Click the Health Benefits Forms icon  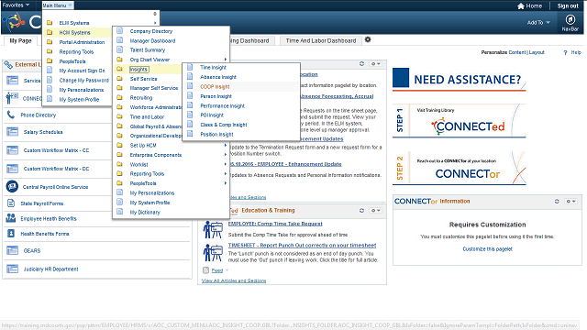tap(11, 234)
